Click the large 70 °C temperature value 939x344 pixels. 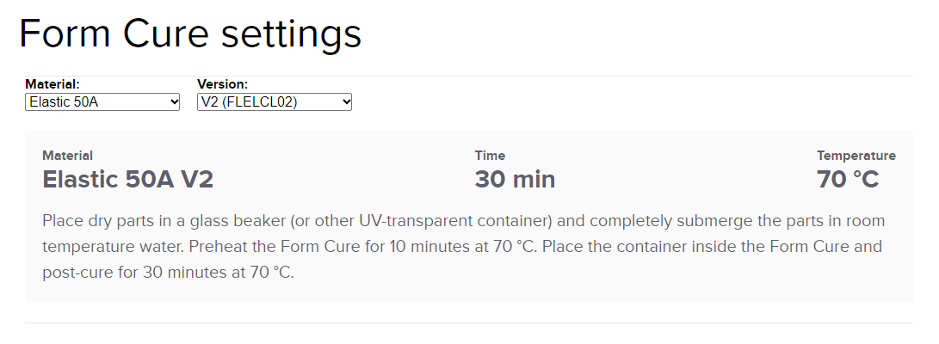coord(847,180)
